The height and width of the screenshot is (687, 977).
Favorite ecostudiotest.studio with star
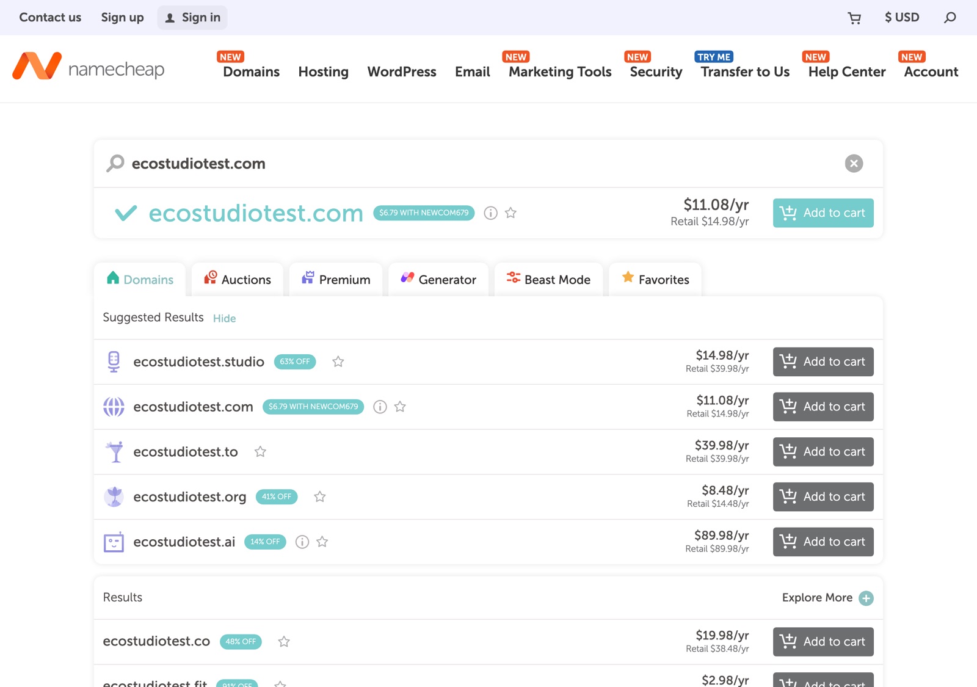point(338,362)
